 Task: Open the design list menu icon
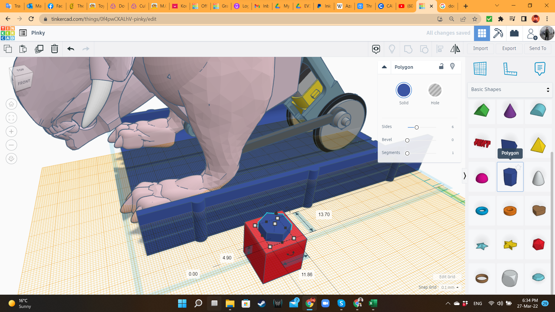(x=23, y=33)
